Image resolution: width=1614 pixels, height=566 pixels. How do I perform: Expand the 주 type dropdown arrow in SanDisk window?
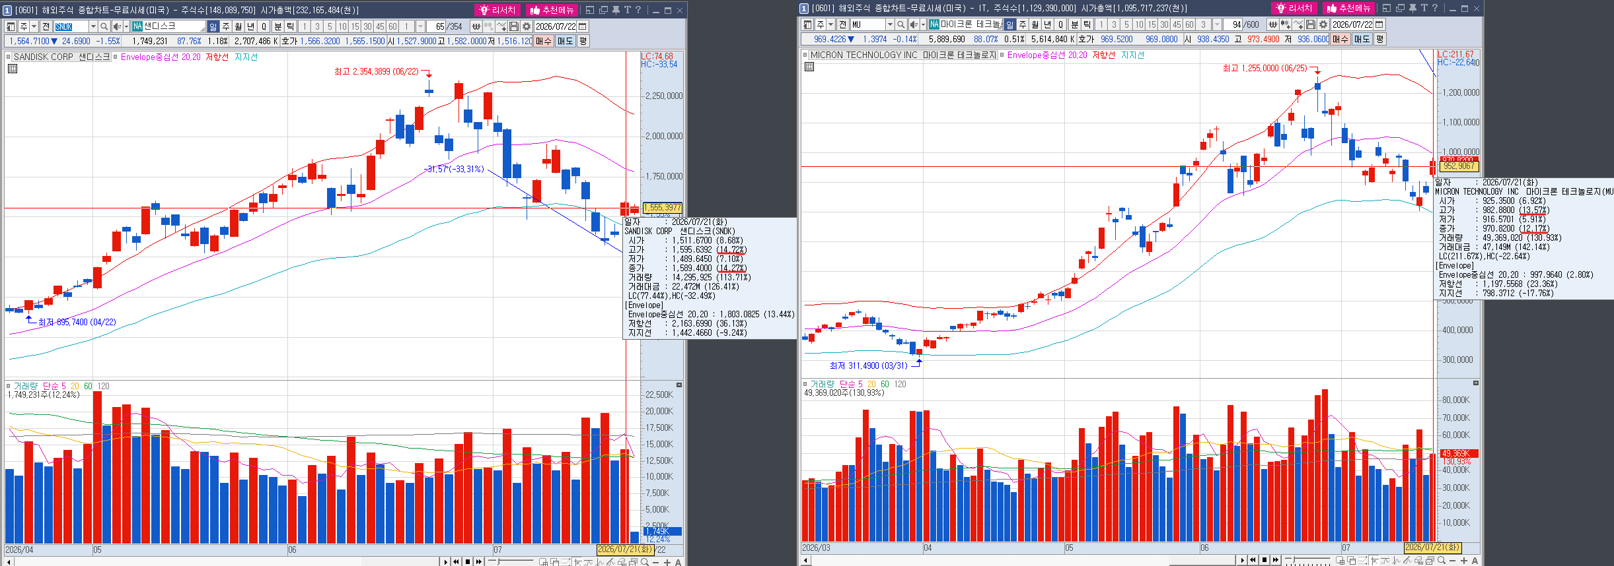click(x=34, y=26)
